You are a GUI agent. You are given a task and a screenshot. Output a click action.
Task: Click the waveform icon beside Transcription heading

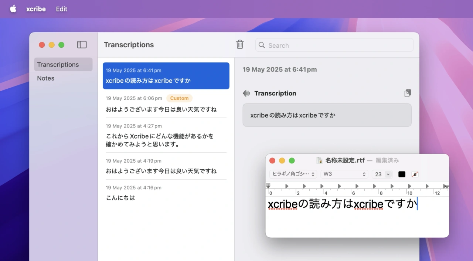[246, 93]
